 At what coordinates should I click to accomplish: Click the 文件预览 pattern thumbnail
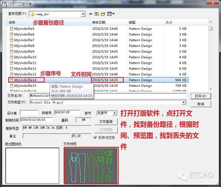click(x=91, y=166)
